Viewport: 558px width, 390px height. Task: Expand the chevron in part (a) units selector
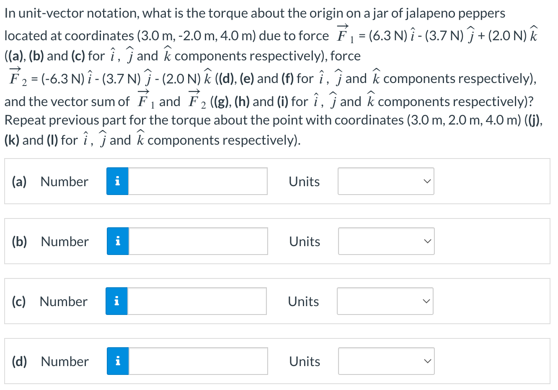click(x=426, y=181)
